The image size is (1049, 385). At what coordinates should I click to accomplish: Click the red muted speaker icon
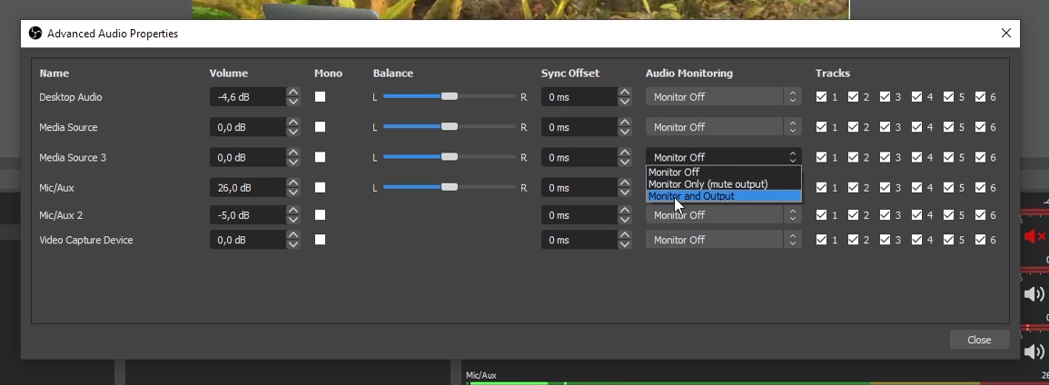click(1034, 237)
